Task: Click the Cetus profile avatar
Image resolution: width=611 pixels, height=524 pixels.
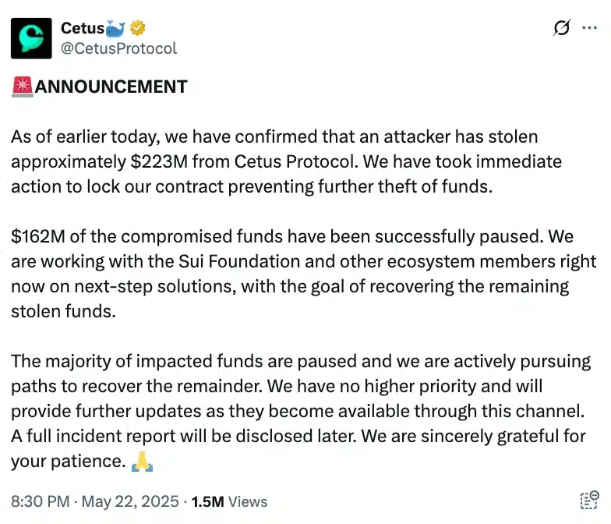Action: click(31, 38)
